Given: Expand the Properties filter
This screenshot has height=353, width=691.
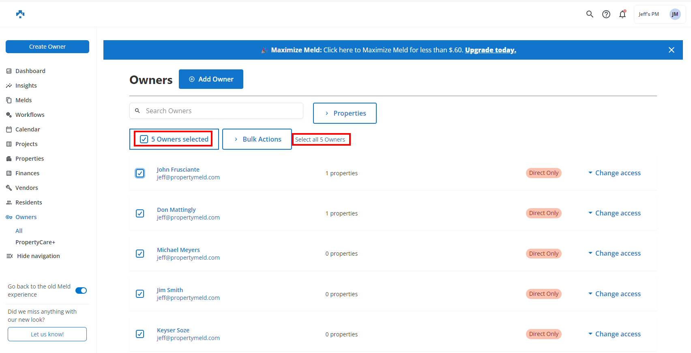Looking at the screenshot, I should (x=345, y=113).
